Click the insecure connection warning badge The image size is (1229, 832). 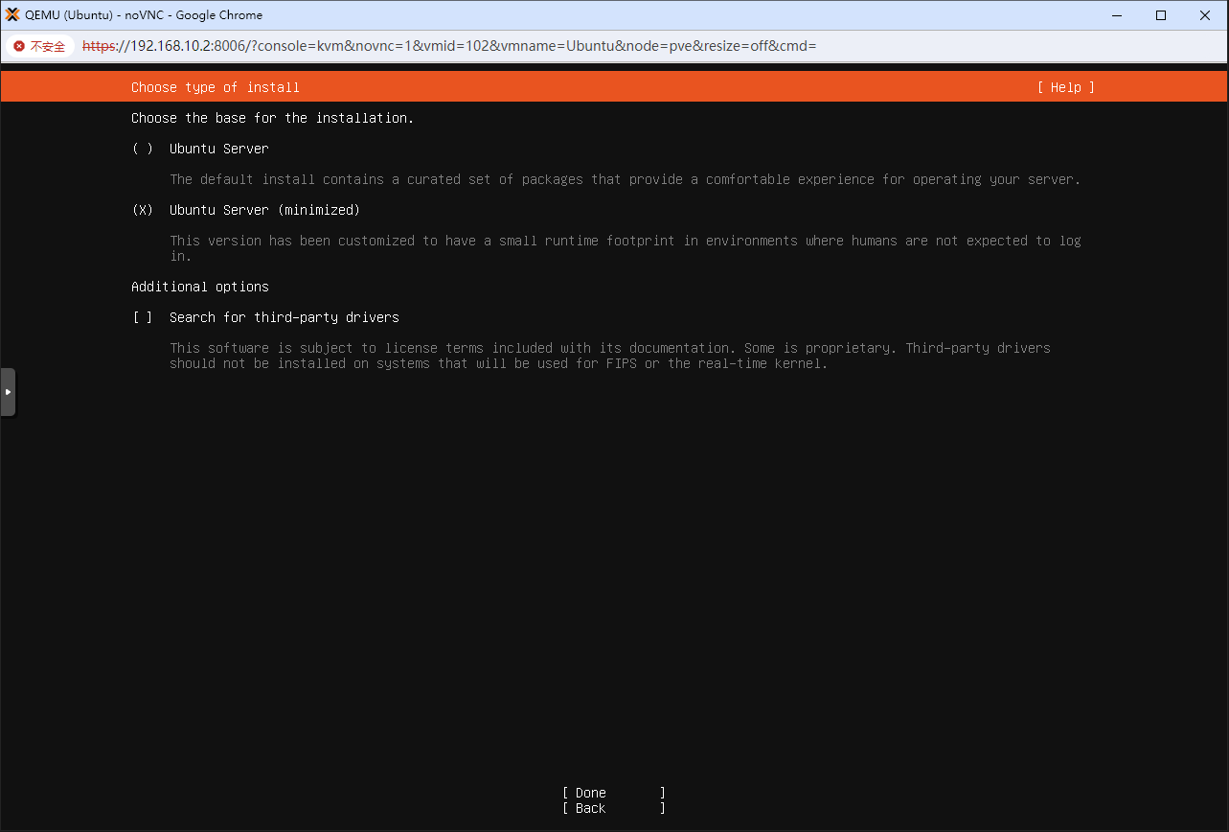coord(40,46)
